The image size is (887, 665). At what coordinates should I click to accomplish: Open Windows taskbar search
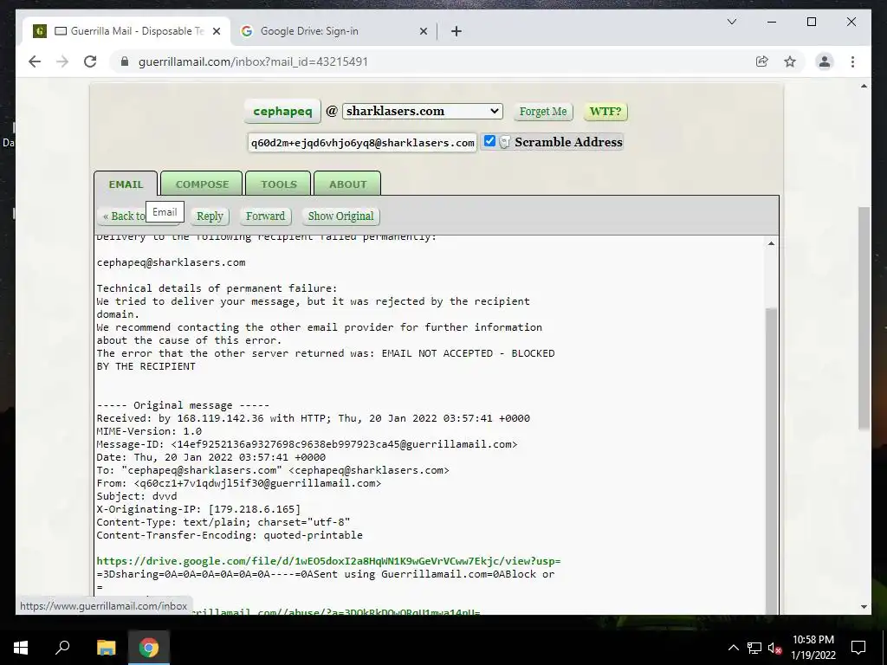point(62,648)
